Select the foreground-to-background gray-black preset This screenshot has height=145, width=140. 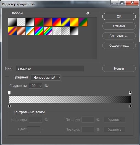click(x=12, y=22)
